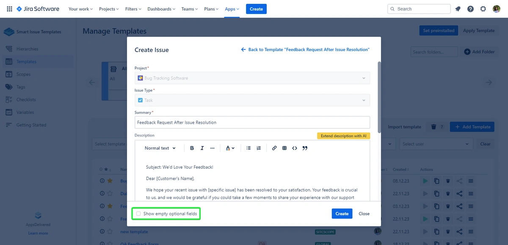
Task: Insert a quote block
Action: click(305, 148)
